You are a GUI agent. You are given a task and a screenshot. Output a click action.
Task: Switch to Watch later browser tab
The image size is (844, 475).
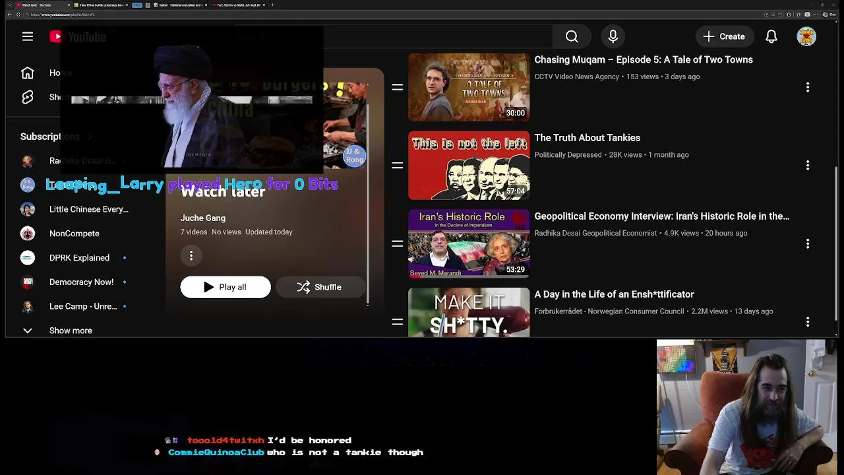tap(43, 5)
